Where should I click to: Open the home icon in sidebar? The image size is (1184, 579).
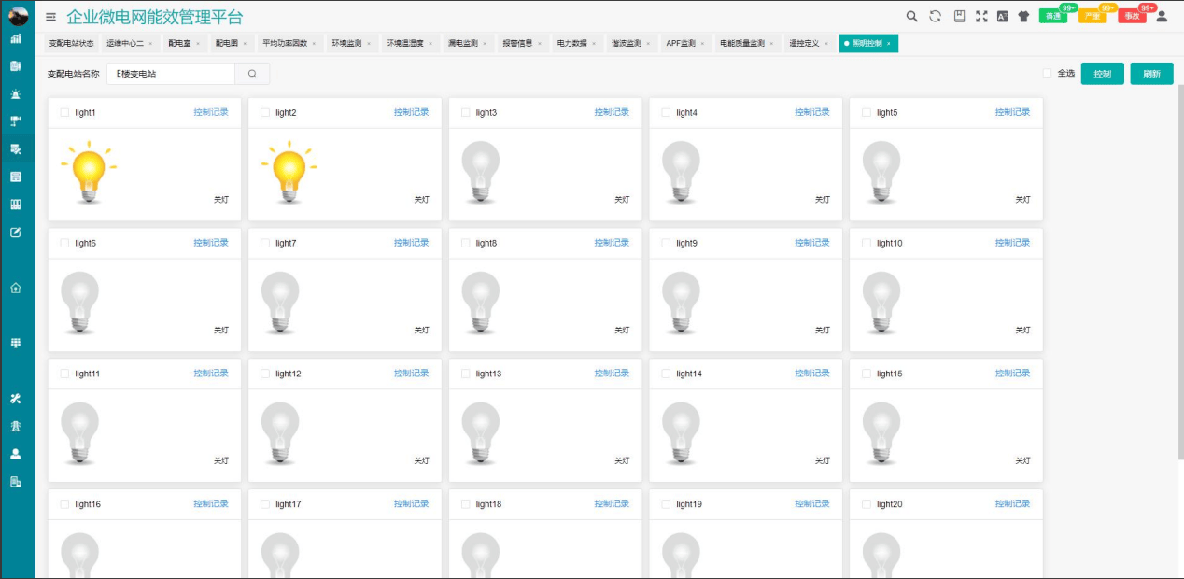(16, 288)
